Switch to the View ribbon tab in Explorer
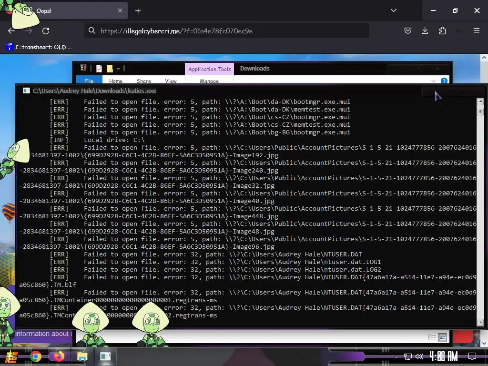The image size is (488, 366). (171, 81)
